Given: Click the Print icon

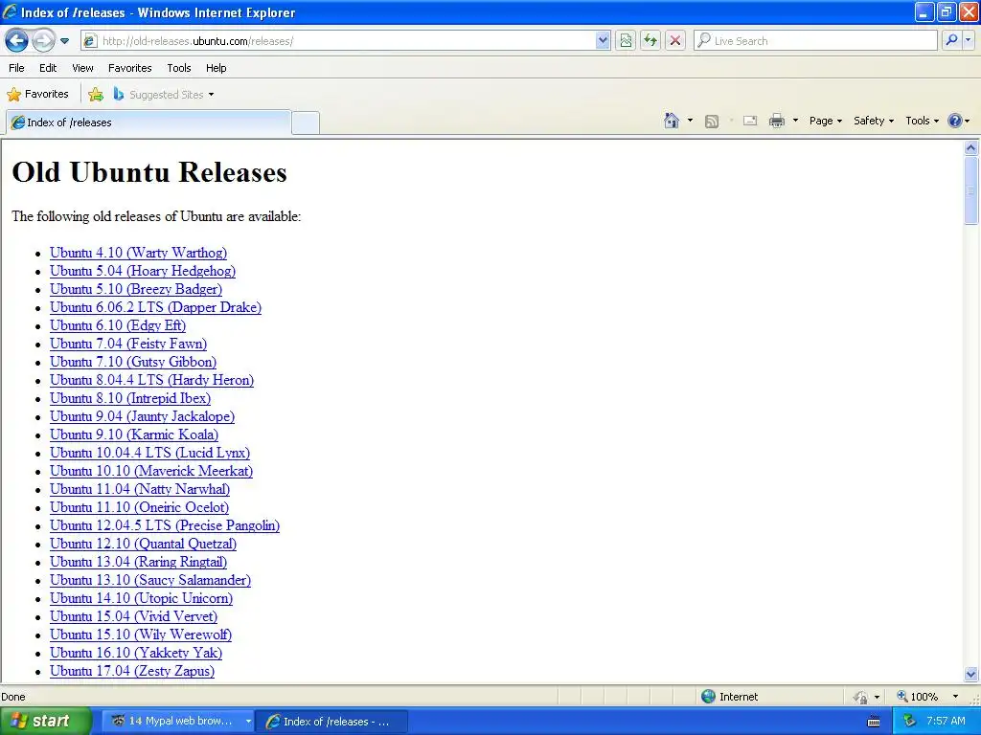Looking at the screenshot, I should point(776,121).
